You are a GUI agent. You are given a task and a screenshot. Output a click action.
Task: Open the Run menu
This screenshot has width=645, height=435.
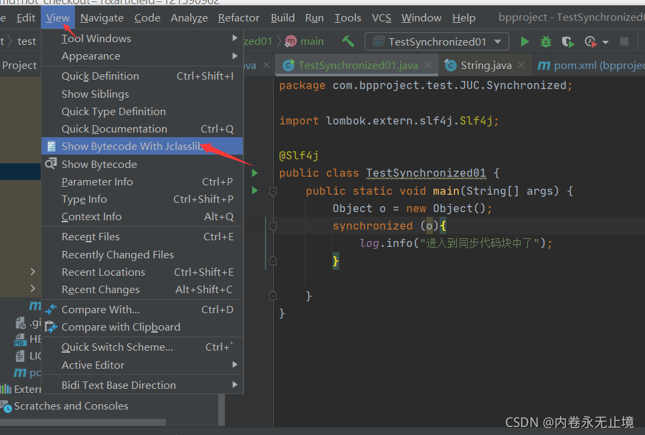pos(314,17)
